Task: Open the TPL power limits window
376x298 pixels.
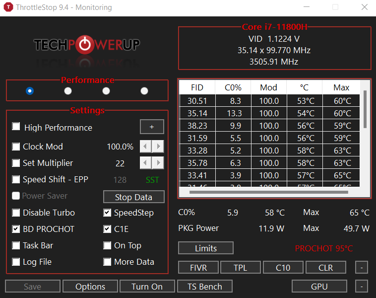Action: (241, 268)
